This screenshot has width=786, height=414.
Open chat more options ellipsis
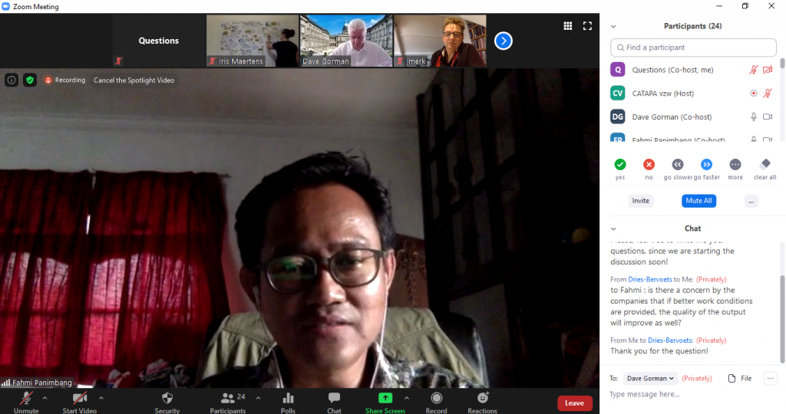(x=771, y=379)
